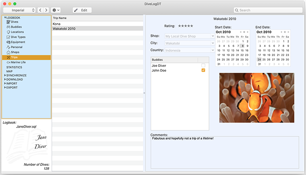Open the Country combo box arrow
This screenshot has height=175, width=306.
click(x=213, y=50)
